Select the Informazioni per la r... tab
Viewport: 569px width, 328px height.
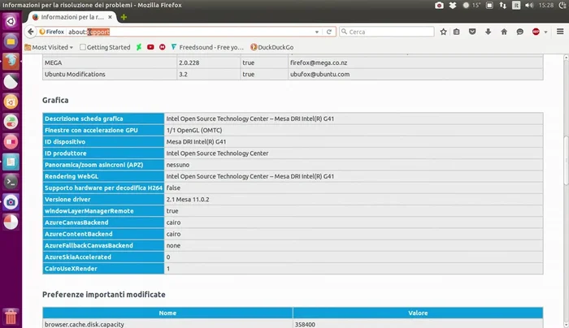pyautogui.click(x=72, y=17)
